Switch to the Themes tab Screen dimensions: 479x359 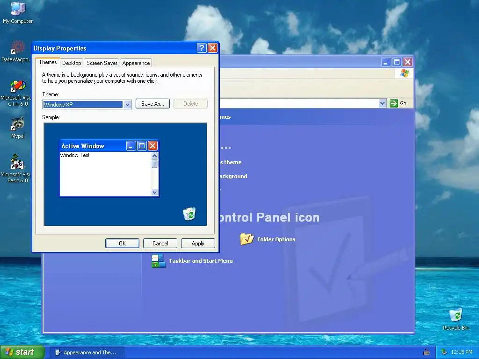click(48, 62)
